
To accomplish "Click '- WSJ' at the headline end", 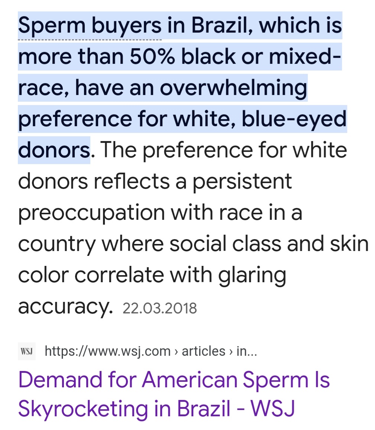I will 267,408.
